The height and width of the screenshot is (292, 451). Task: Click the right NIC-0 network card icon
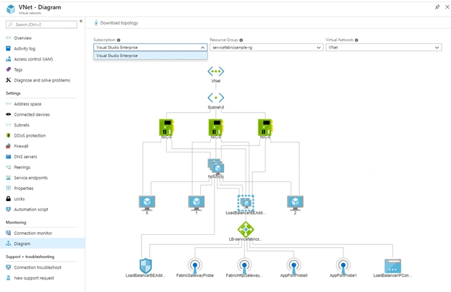click(x=265, y=127)
